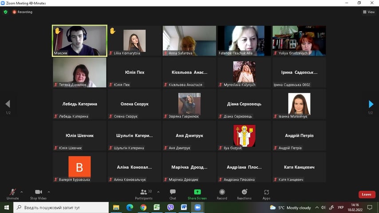Unmute the microphone
Viewport: 379px width, 213px height.
coord(12,193)
